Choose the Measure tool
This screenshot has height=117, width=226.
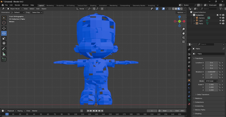click(x=4, y=54)
